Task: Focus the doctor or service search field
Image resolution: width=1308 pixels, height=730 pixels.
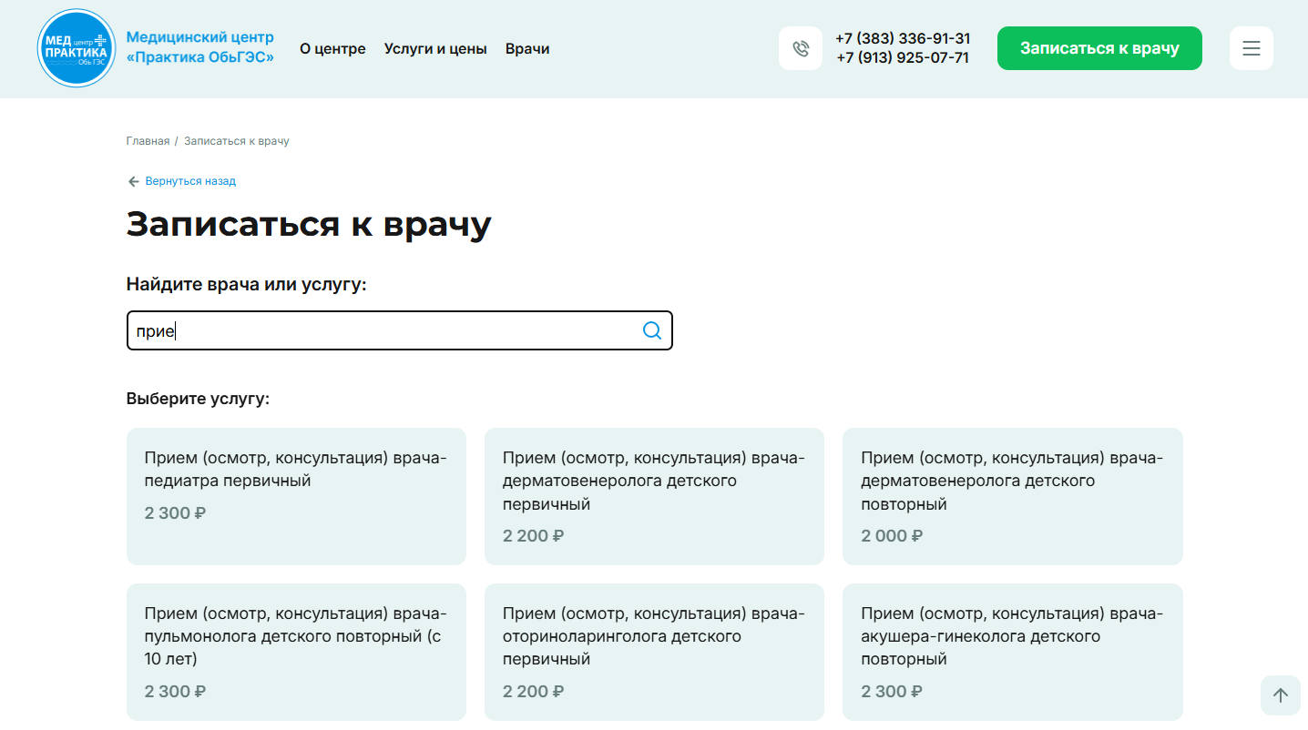Action: tap(383, 330)
